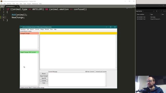Open the Help menu in Git Gui

[x=55, y=29]
